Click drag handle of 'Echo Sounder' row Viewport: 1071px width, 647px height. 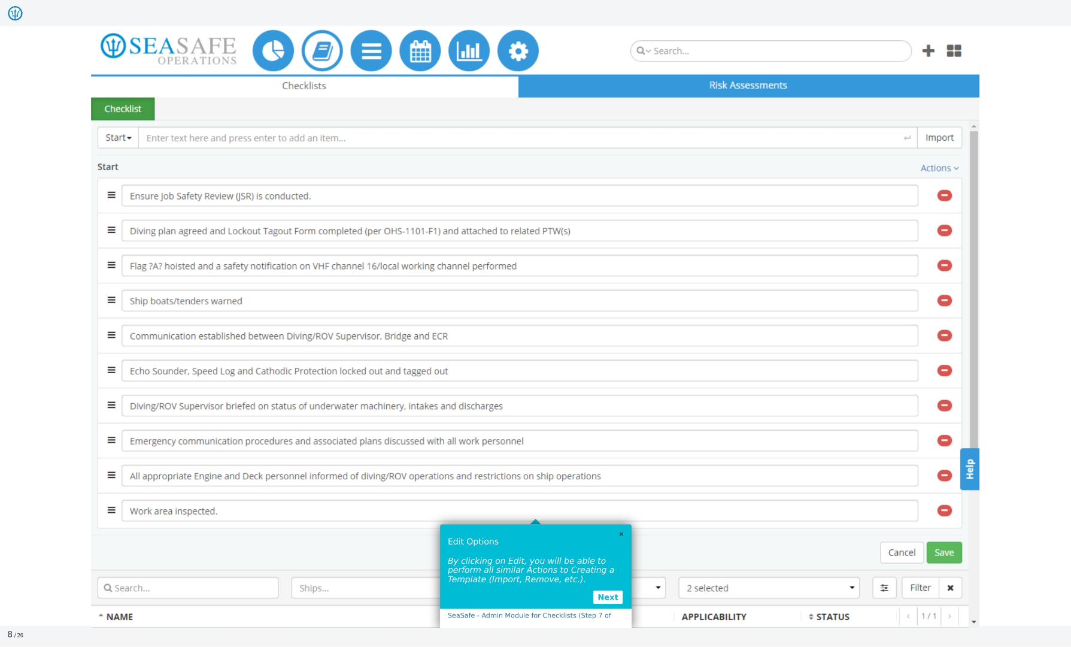[111, 370]
